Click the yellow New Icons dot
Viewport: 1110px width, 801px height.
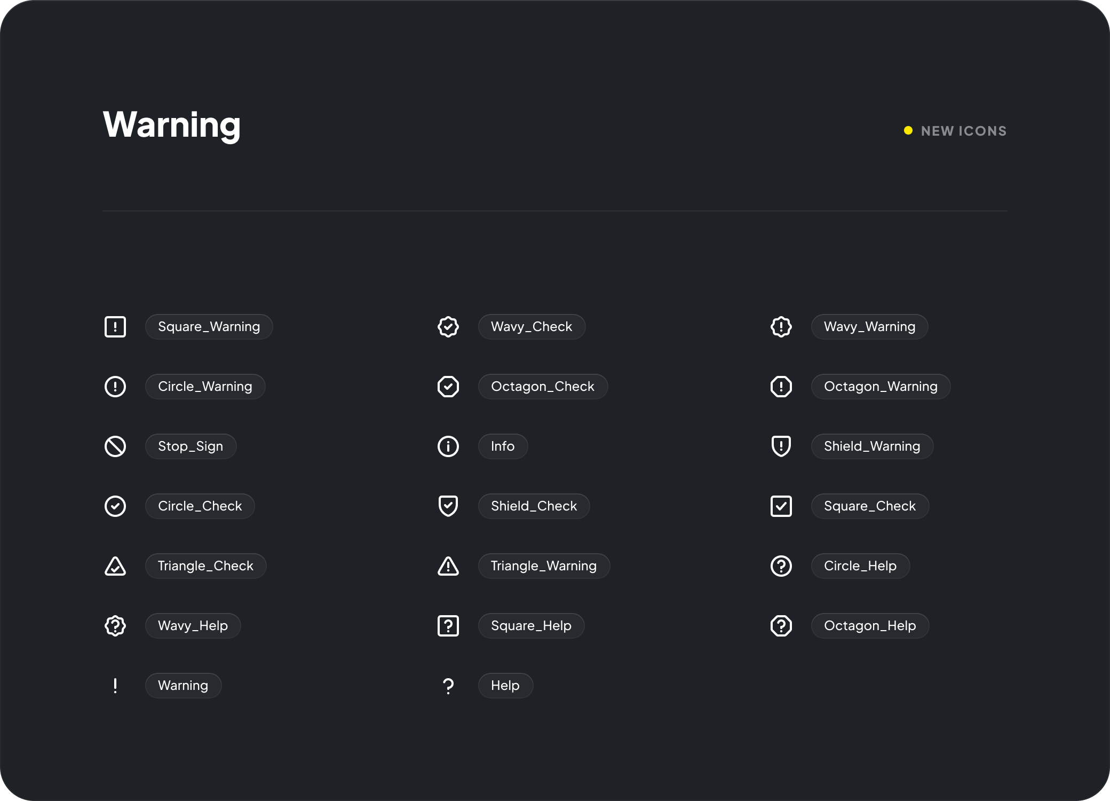click(x=908, y=131)
